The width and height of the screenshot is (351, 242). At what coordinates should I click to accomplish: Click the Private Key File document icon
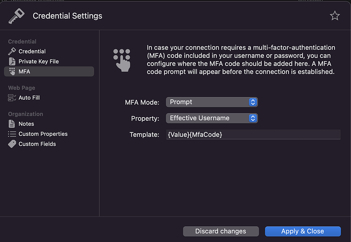[12, 62]
